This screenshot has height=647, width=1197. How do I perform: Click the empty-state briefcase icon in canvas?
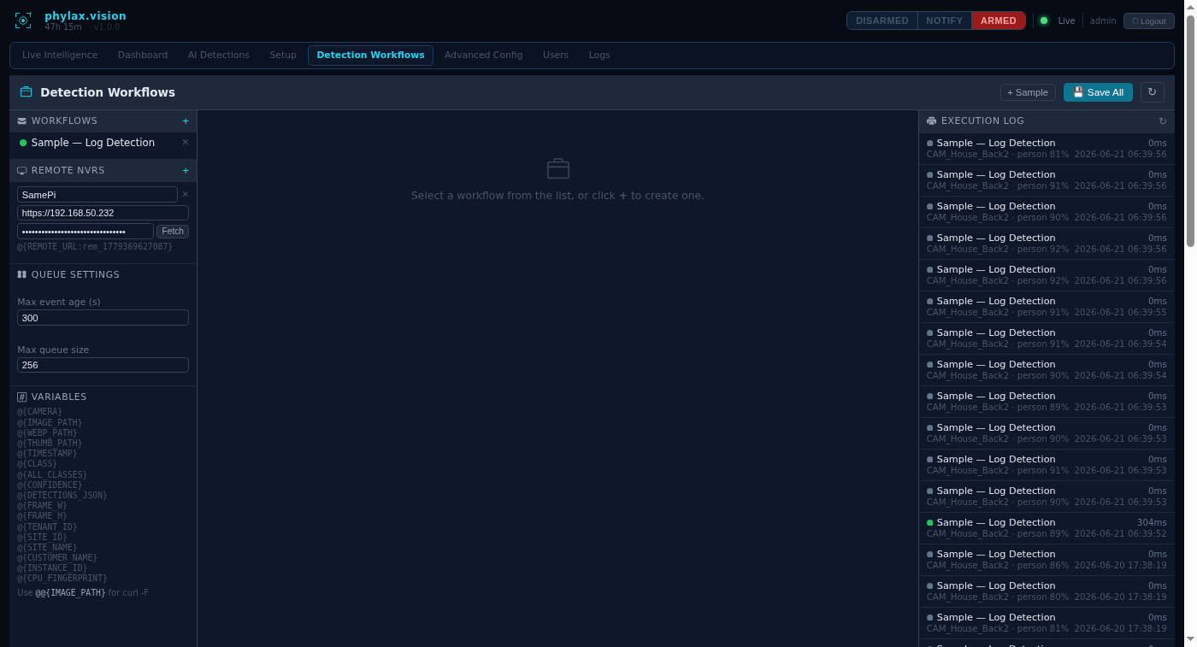[x=558, y=168]
